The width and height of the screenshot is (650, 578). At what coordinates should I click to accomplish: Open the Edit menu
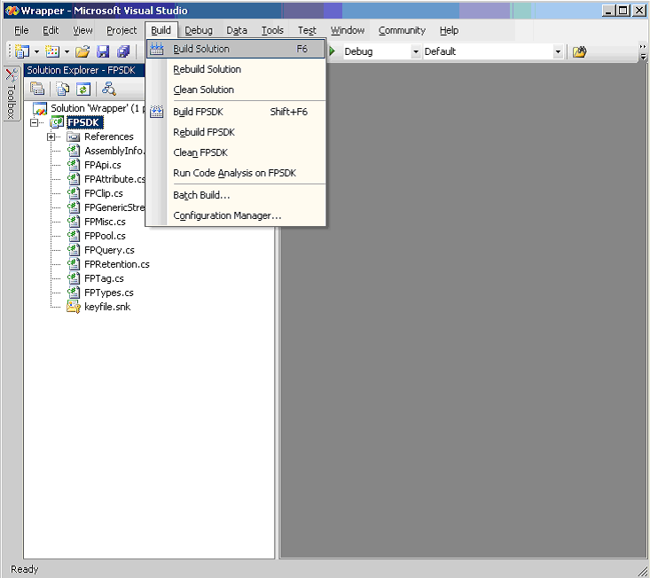click(51, 30)
